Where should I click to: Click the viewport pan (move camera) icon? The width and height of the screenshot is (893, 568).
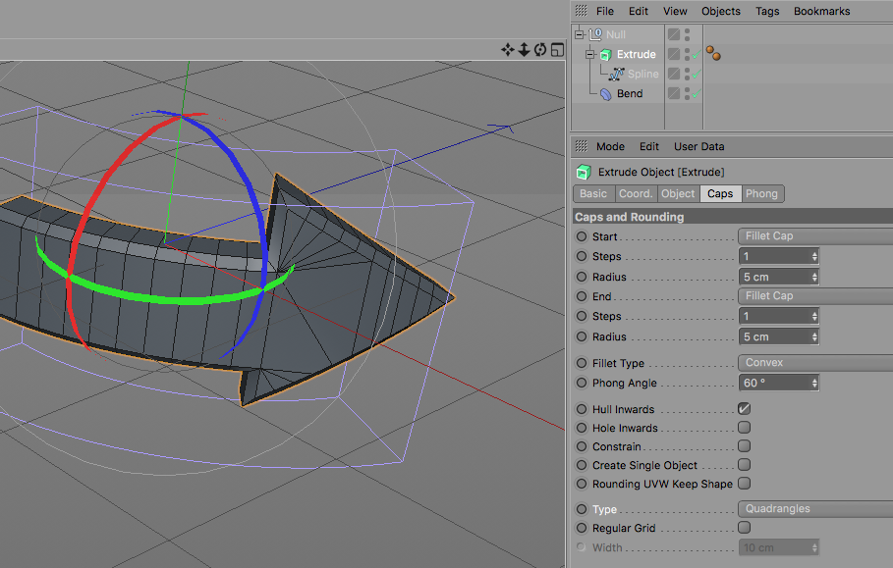pyautogui.click(x=508, y=49)
